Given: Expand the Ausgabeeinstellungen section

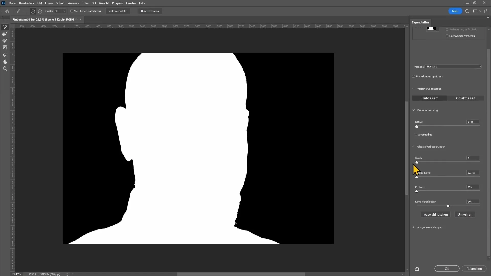Looking at the screenshot, I should tap(413, 227).
